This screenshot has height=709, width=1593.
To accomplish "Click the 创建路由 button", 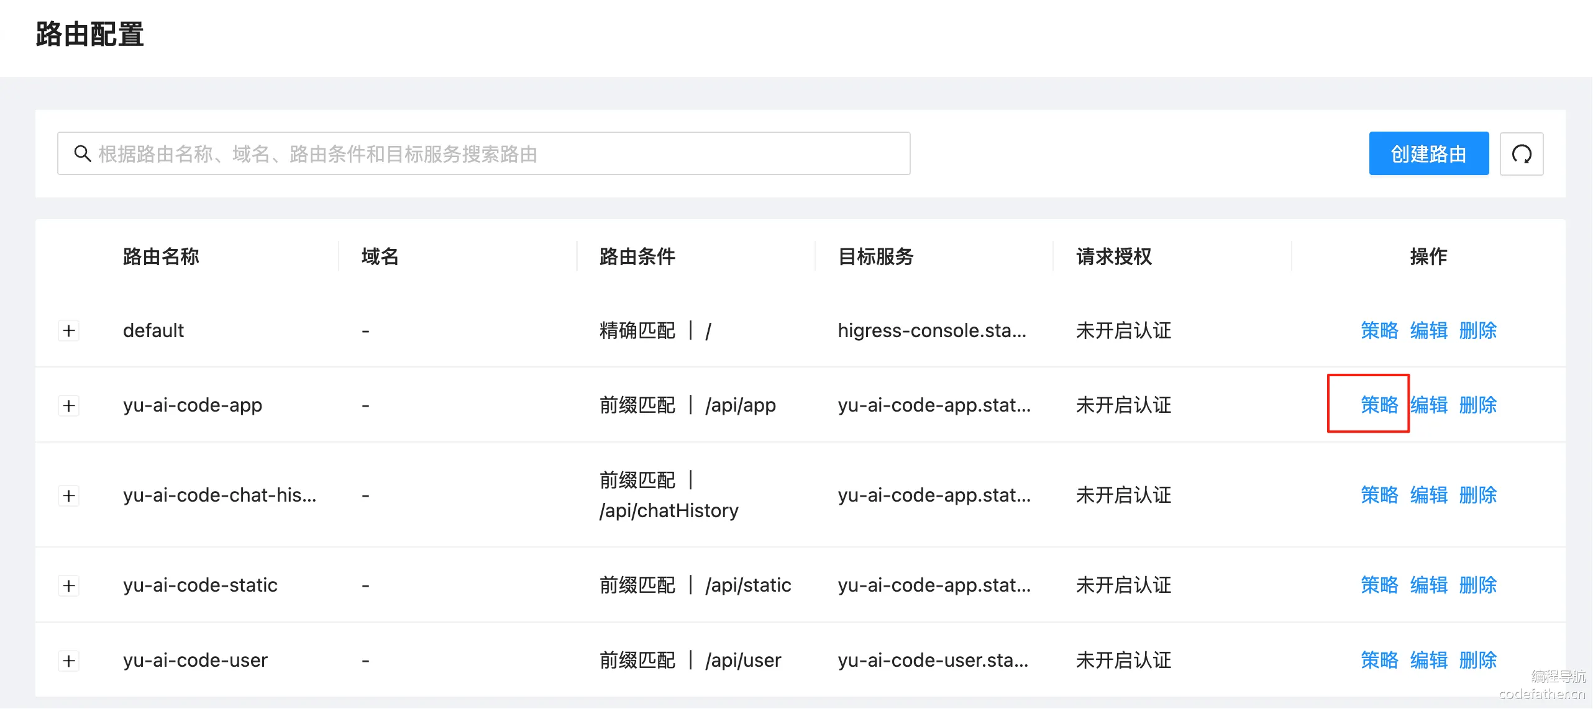I will coord(1428,153).
